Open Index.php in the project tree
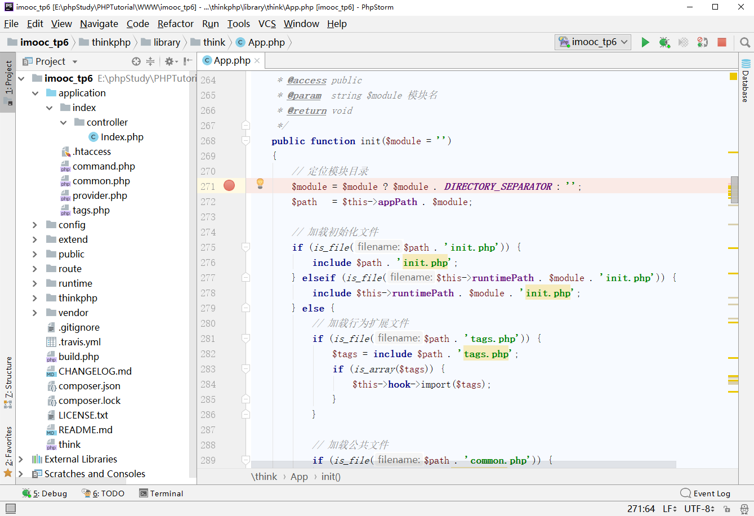This screenshot has height=516, width=754. tap(122, 137)
